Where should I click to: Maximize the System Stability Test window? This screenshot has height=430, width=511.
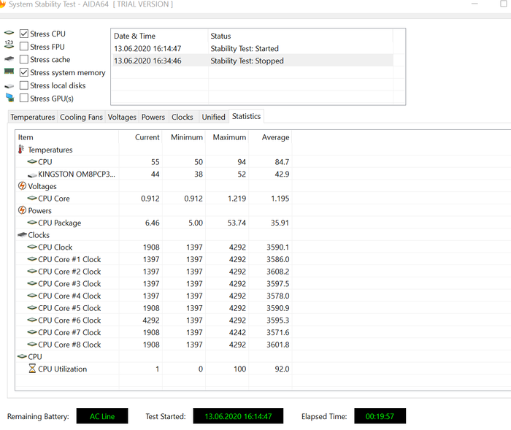click(504, 4)
